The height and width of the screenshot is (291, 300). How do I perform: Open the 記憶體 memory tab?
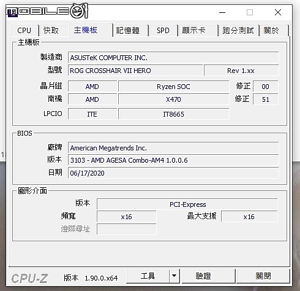(130, 31)
